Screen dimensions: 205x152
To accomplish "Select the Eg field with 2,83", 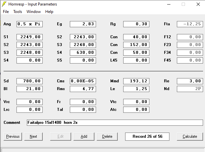I will (x=83, y=24).
